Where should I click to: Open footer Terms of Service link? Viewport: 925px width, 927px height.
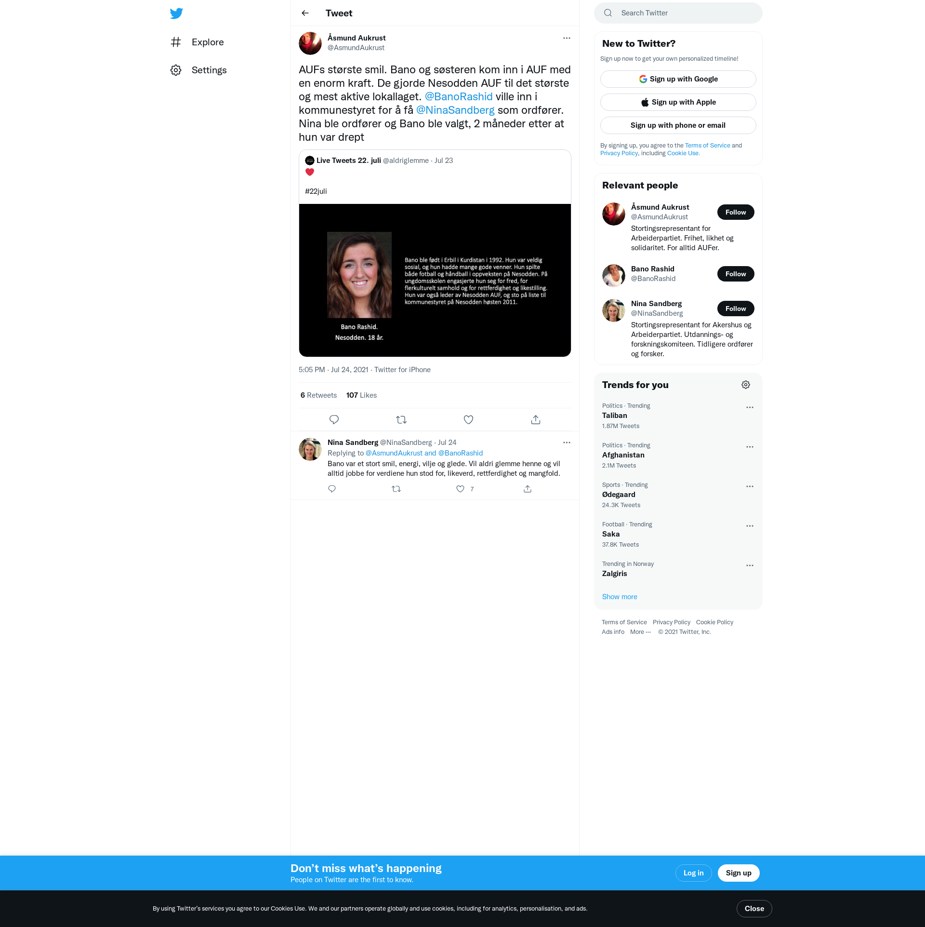pyautogui.click(x=624, y=622)
